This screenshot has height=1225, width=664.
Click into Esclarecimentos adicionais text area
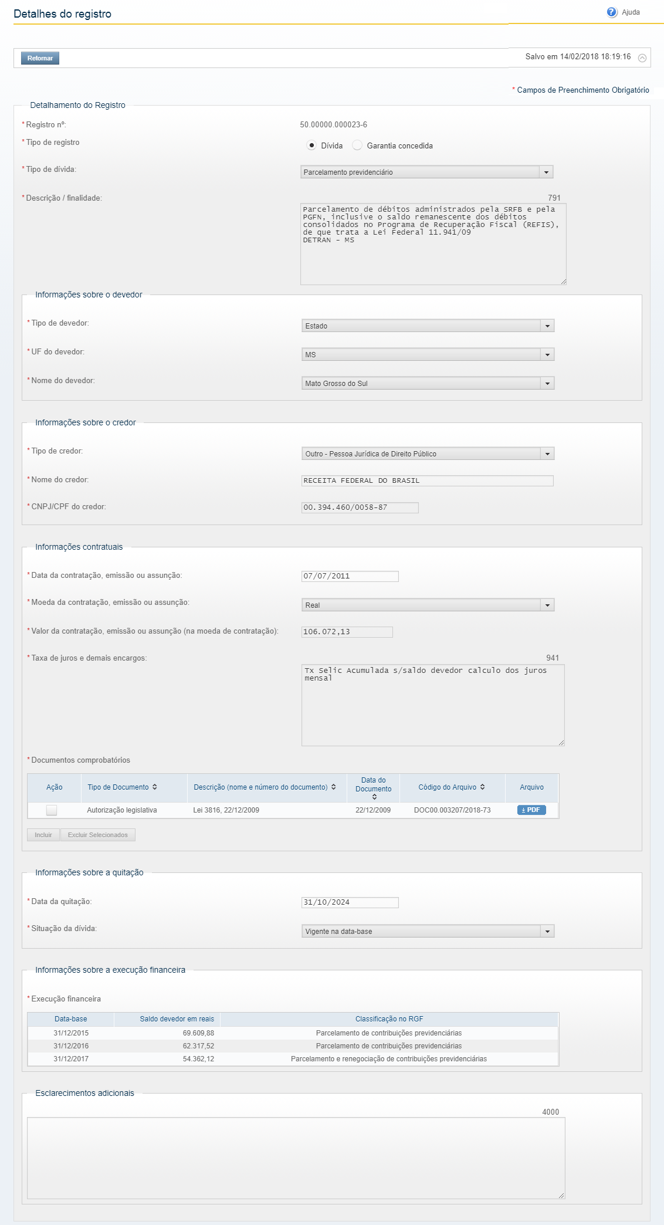point(296,1158)
